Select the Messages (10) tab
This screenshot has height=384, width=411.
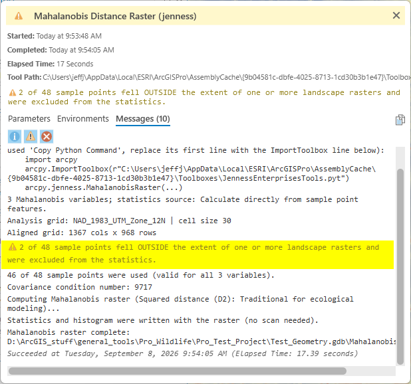(x=143, y=119)
